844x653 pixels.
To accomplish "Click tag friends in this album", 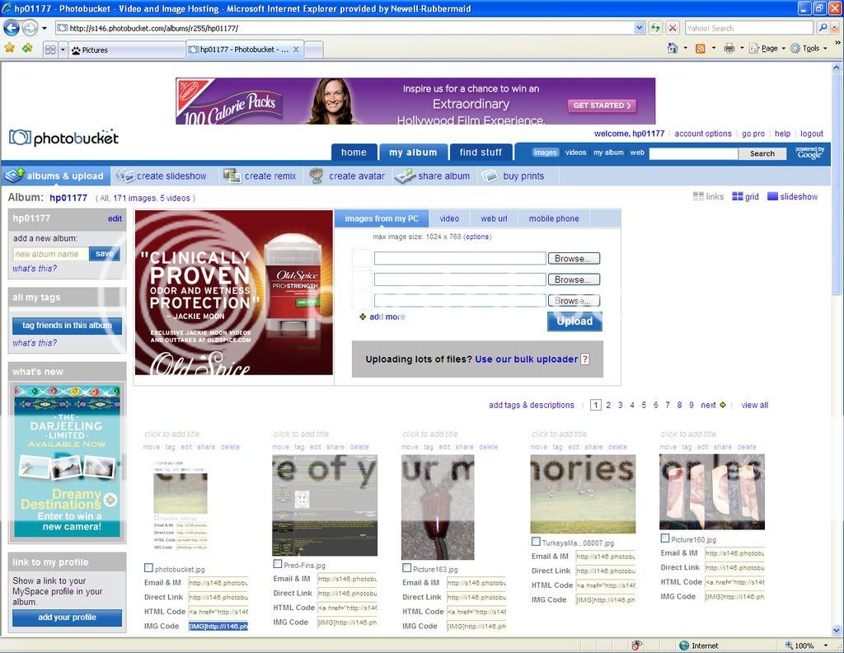I will 67,325.
